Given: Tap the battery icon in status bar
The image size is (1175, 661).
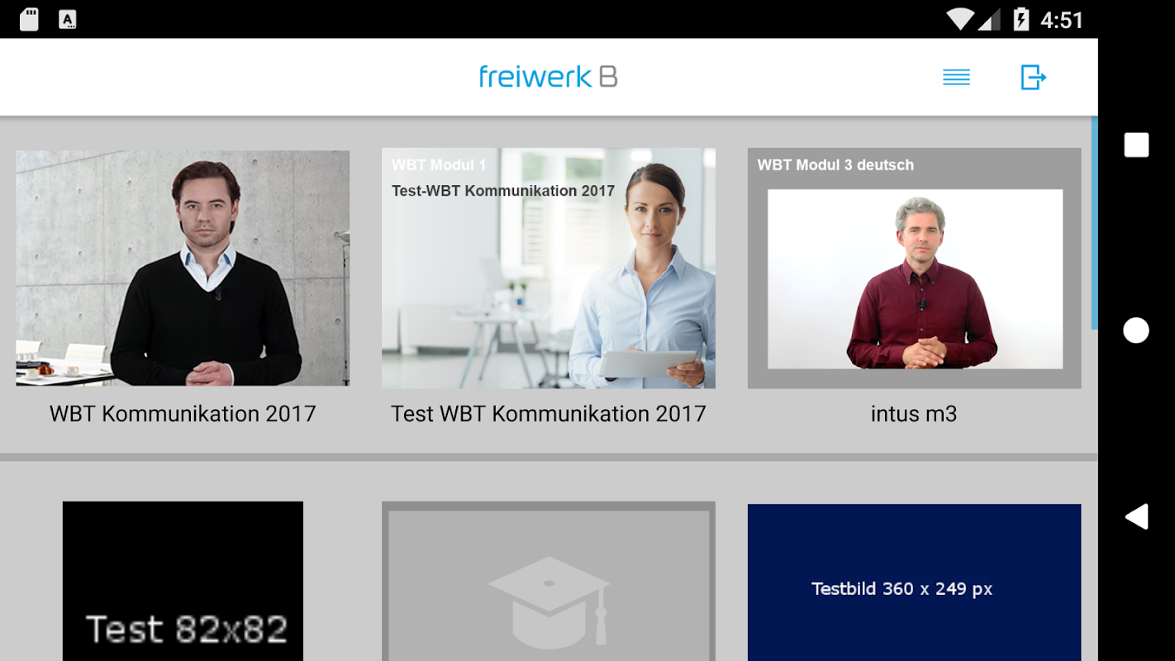Looking at the screenshot, I should [x=1021, y=19].
